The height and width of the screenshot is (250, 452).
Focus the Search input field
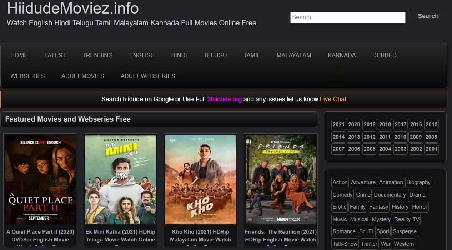click(x=348, y=17)
